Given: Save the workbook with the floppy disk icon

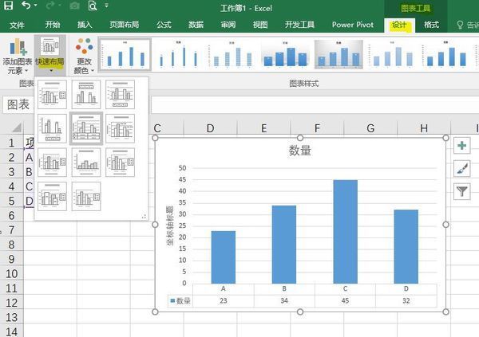Looking at the screenshot, I should coord(8,6).
